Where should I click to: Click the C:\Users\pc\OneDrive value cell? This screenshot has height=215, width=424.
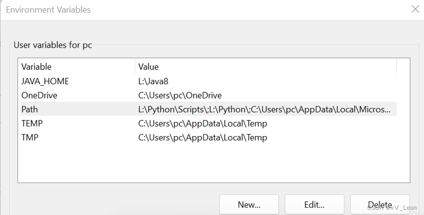180,95
